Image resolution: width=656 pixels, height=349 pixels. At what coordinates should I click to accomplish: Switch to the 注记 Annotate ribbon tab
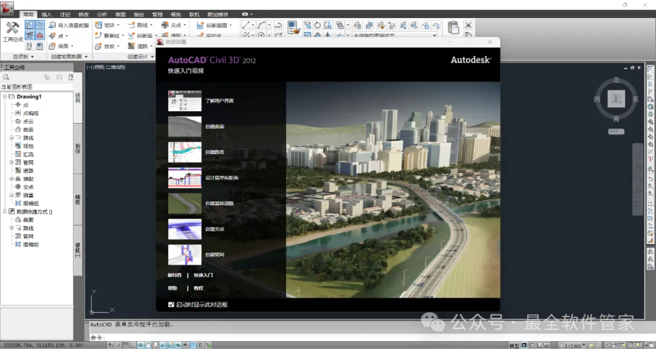tap(65, 14)
